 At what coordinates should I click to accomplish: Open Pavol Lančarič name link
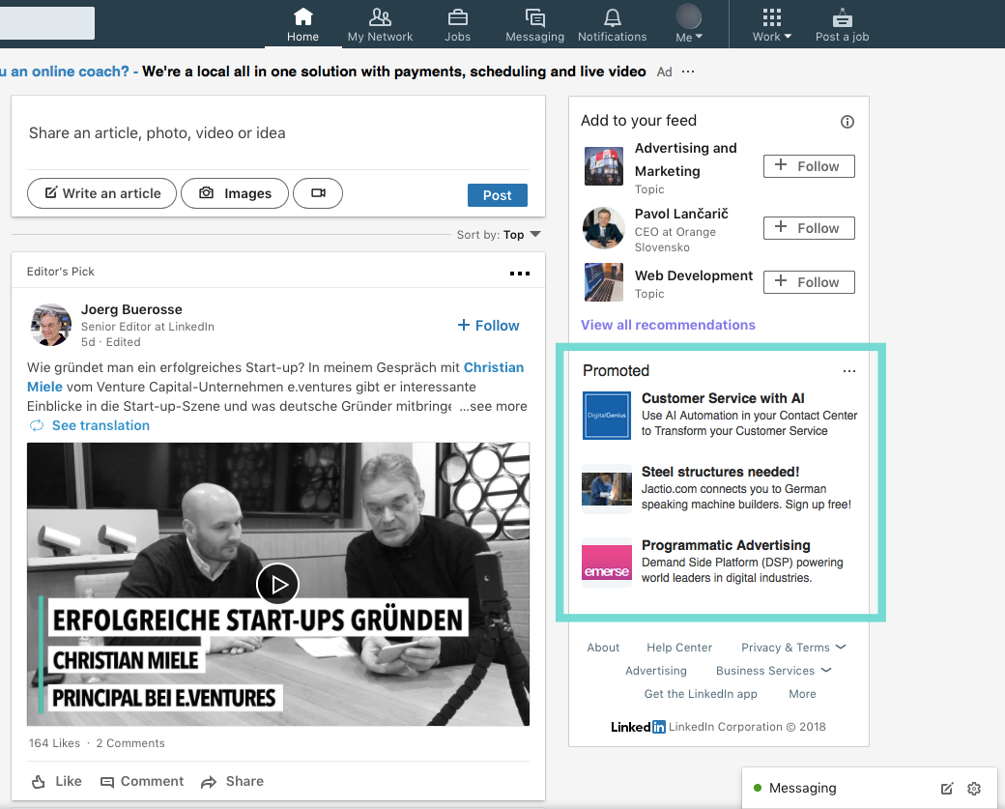point(681,214)
